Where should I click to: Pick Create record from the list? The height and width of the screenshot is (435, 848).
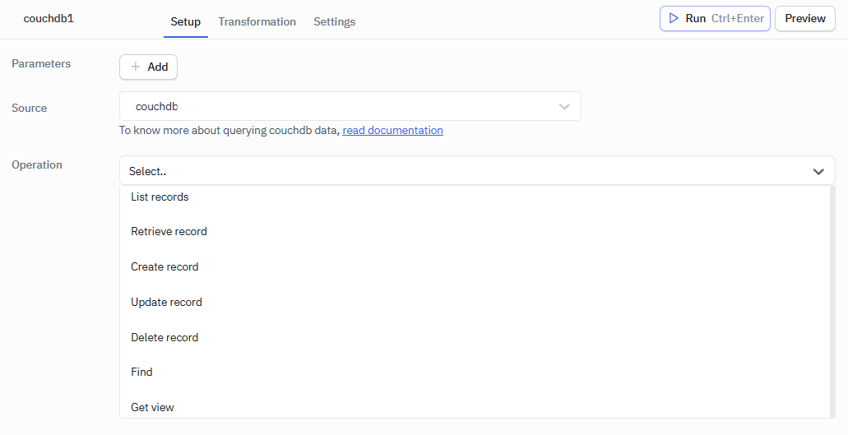click(x=165, y=267)
